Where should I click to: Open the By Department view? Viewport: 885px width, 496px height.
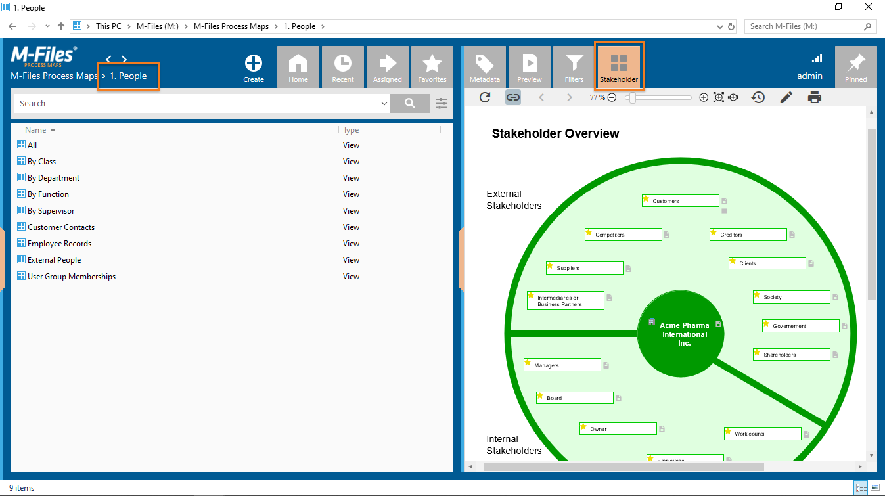(53, 177)
